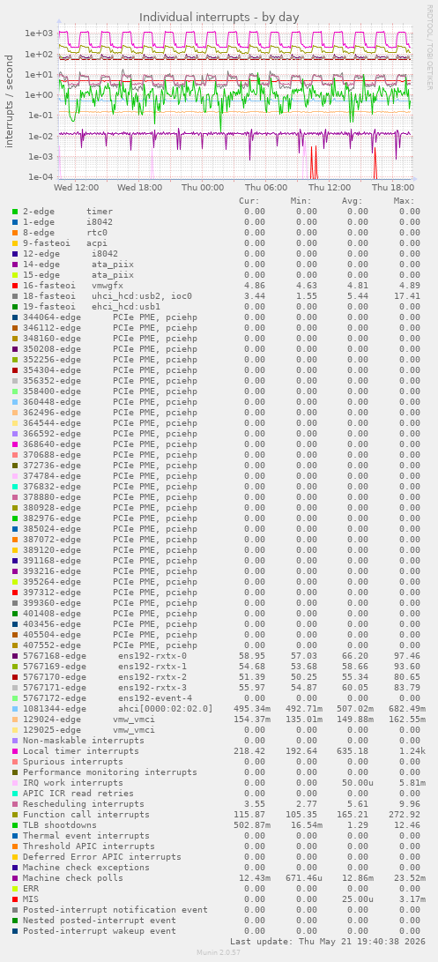Click the Thu 12:00 time axis marker
Screen dimensions: 438x962
[330, 188]
